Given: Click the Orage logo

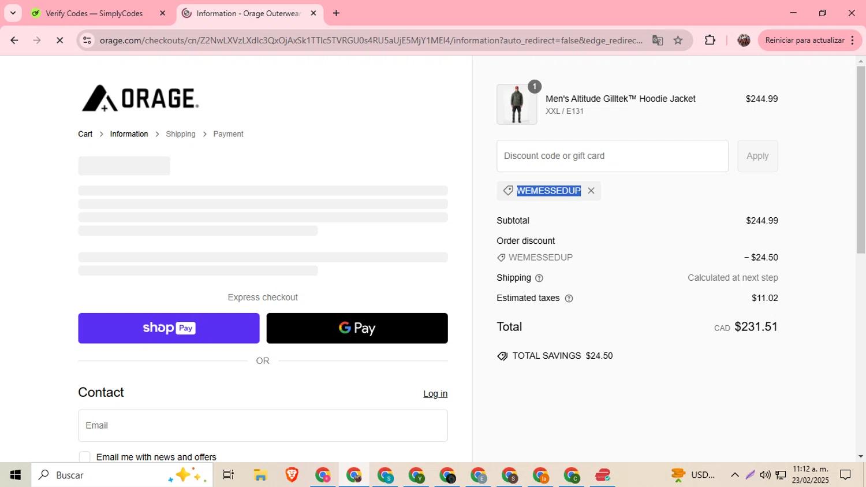Looking at the screenshot, I should click(140, 98).
